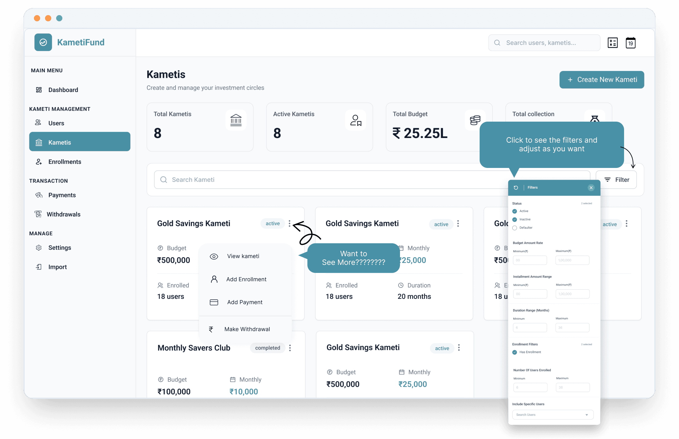This screenshot has width=679, height=439.
Task: Click the Payments icon in sidebar
Action: (39, 195)
